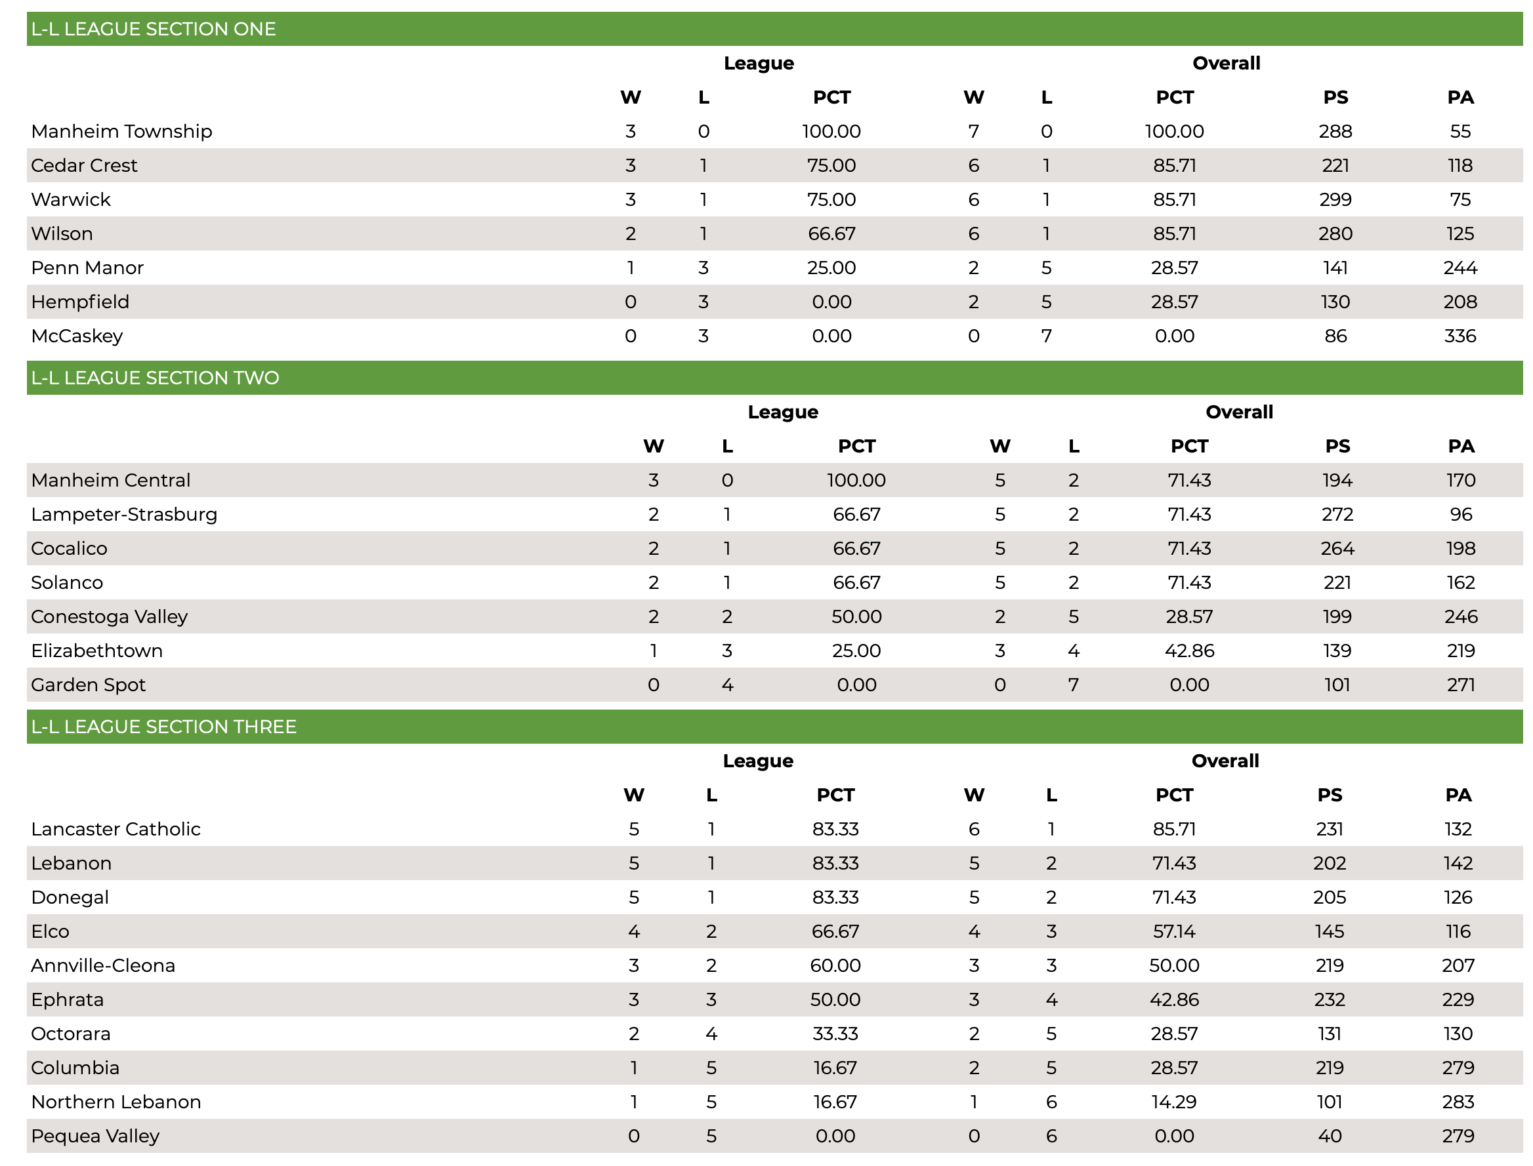Select the Manheim Township team name

121,131
